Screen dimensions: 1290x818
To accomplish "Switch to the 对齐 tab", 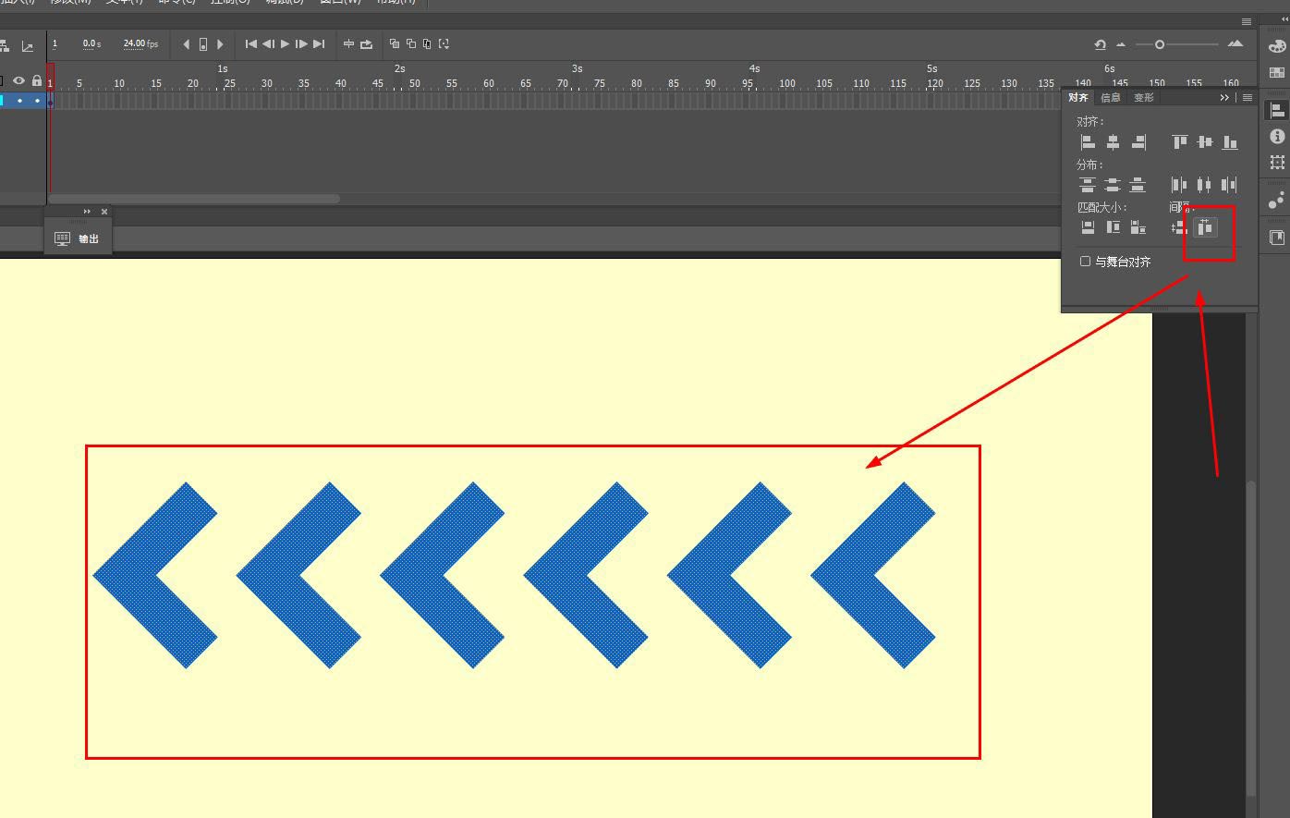I will click(x=1078, y=97).
